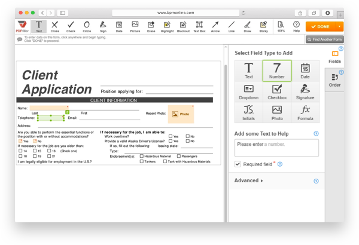Add a Formula field type

305,112
